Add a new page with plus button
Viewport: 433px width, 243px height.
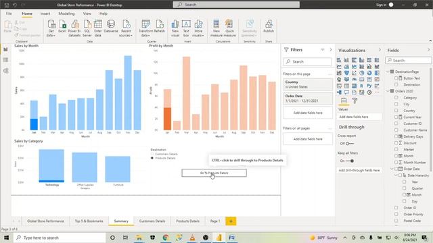coord(231,221)
